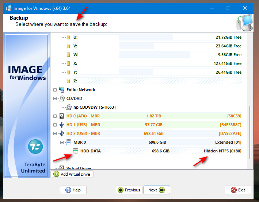Click the HD 0 hard disk icon
The width and height of the screenshot is (259, 202).
(x=62, y=116)
